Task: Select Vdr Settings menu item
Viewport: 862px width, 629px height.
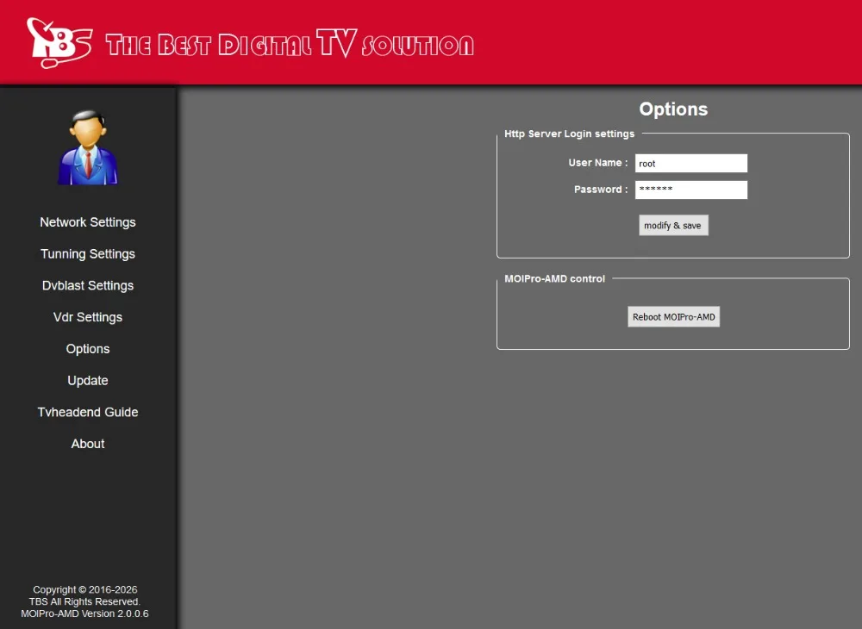Action: coord(87,317)
